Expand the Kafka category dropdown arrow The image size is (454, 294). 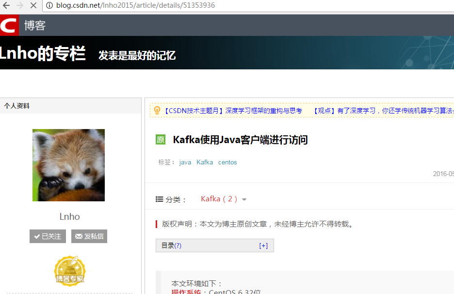pos(244,199)
